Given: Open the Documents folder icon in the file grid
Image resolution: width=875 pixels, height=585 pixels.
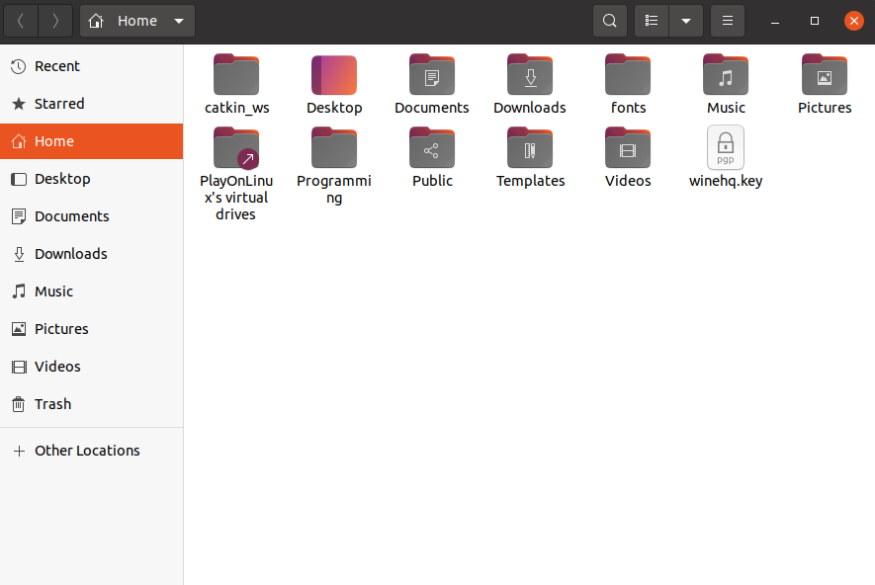Looking at the screenshot, I should 431,75.
